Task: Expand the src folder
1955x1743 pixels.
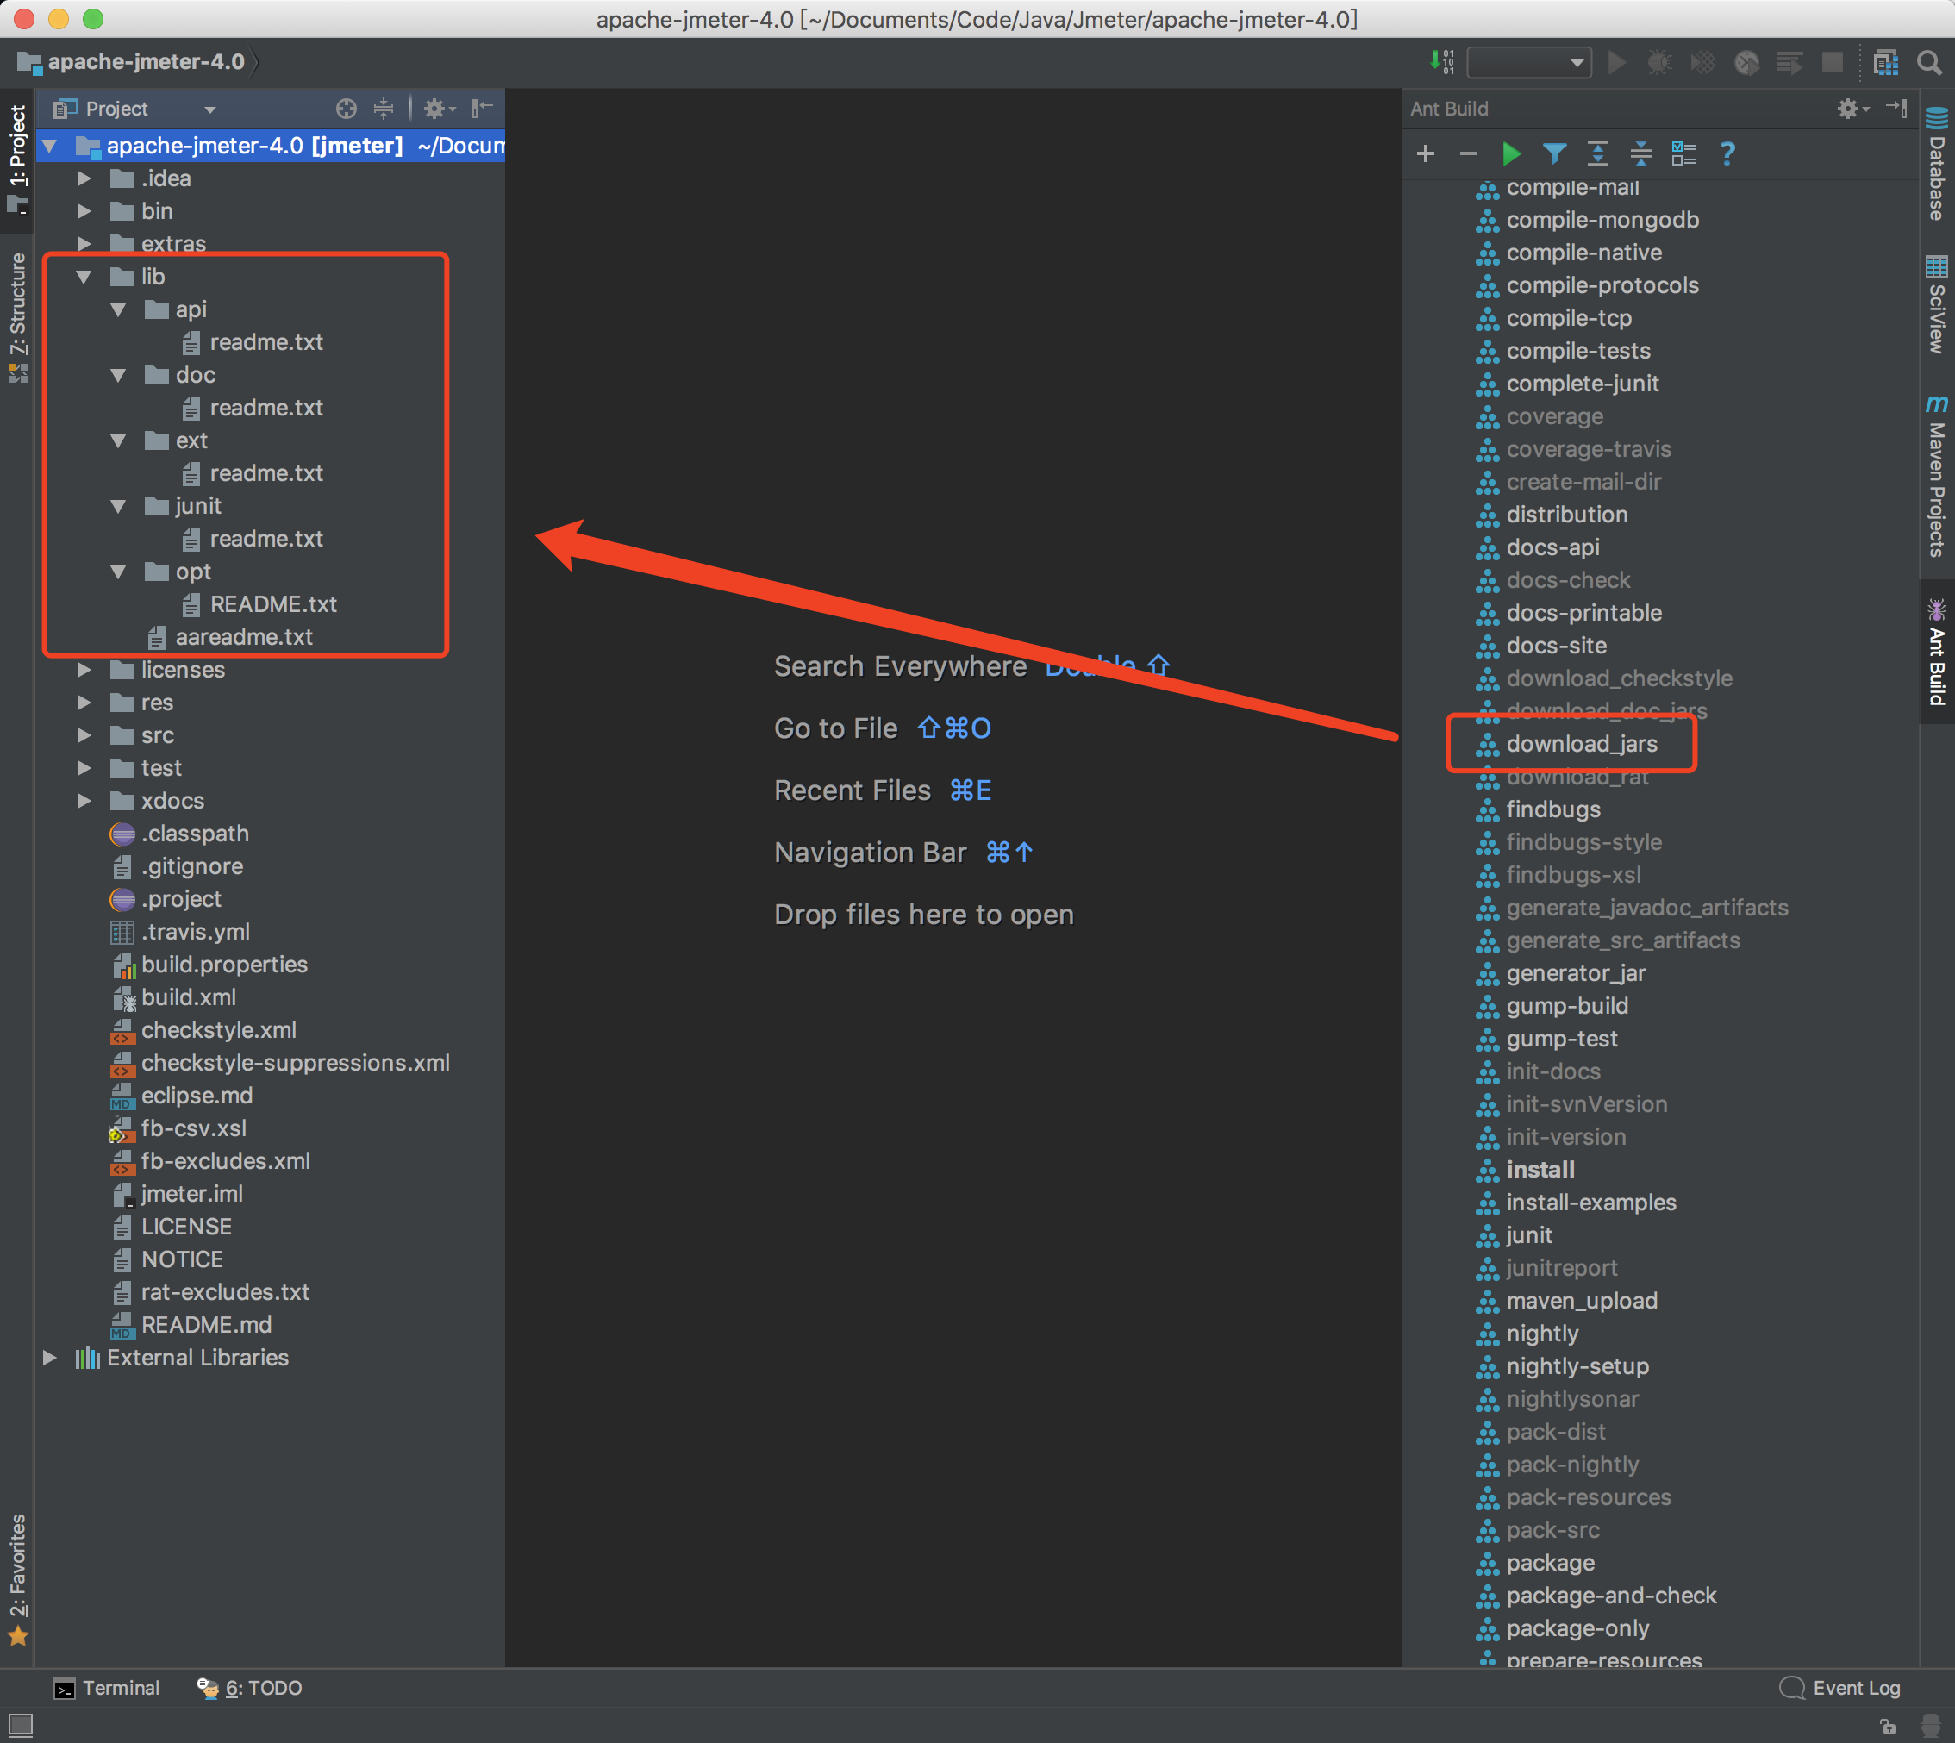Action: [x=84, y=735]
